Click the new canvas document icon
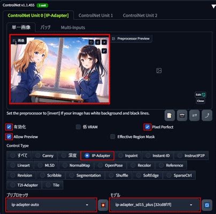 pyautogui.click(x=169, y=116)
